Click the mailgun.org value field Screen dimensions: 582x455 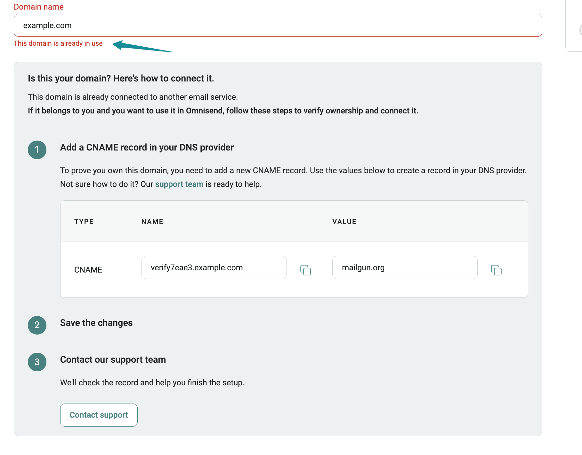tap(405, 268)
